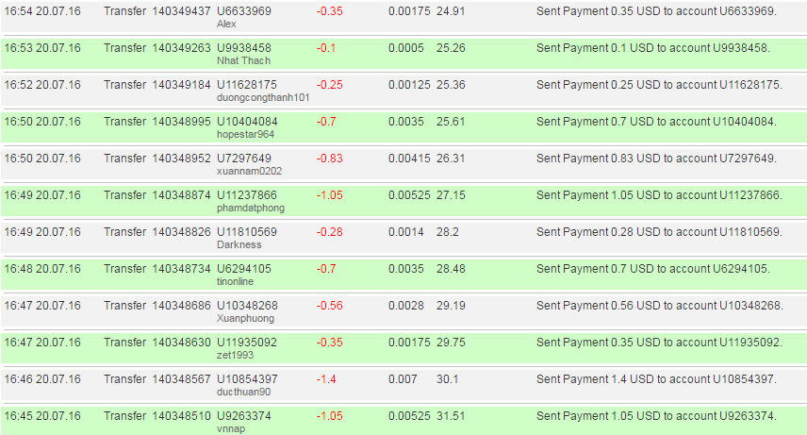Click fee 0.0005
Screen dimensions: 807x435
coord(406,48)
